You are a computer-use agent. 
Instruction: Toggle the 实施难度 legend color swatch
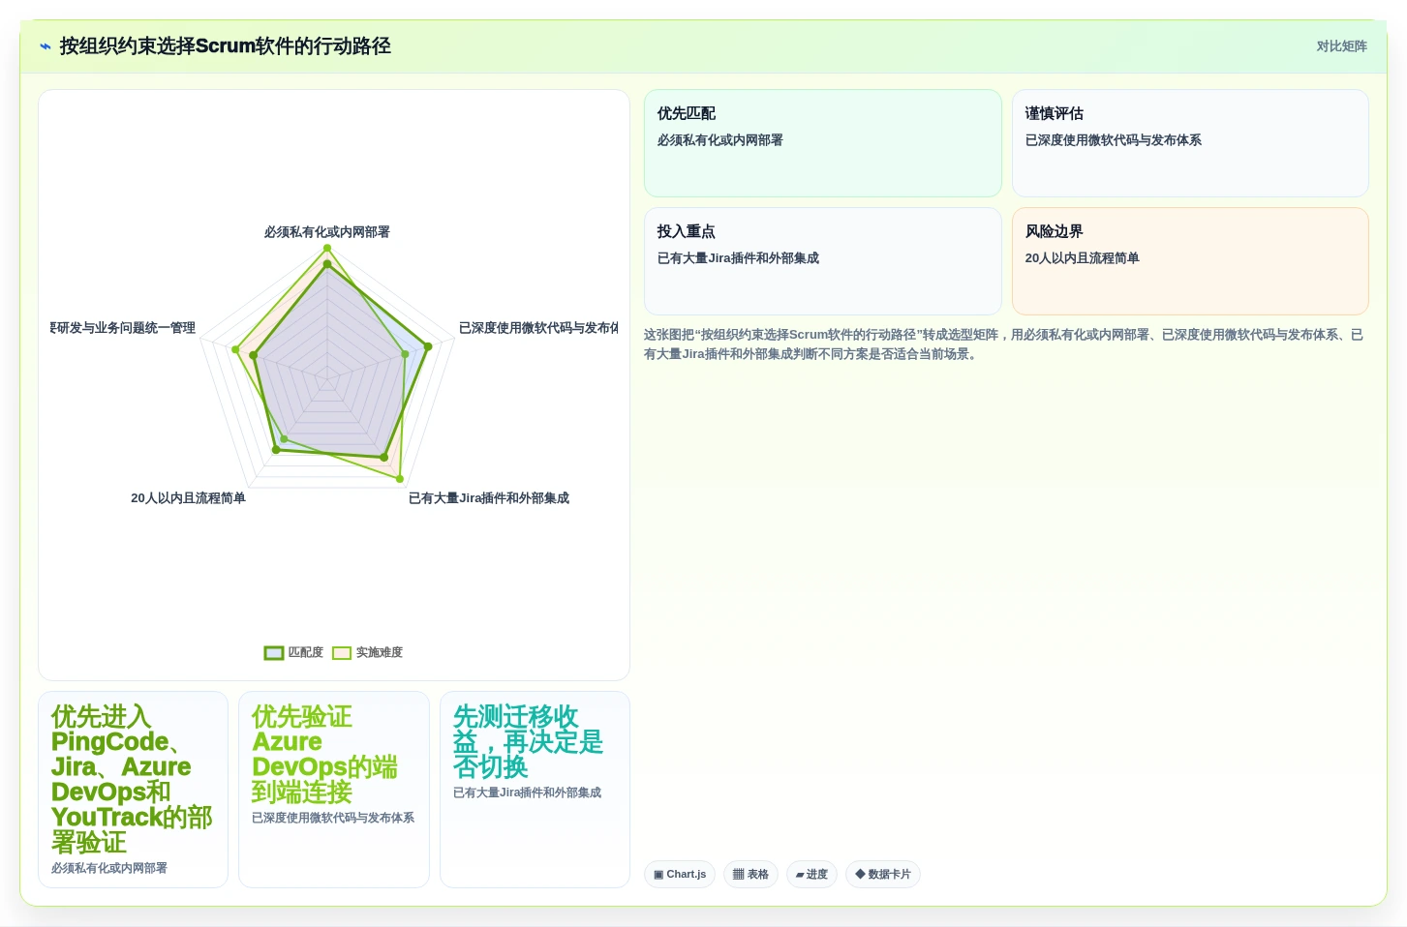coord(342,653)
